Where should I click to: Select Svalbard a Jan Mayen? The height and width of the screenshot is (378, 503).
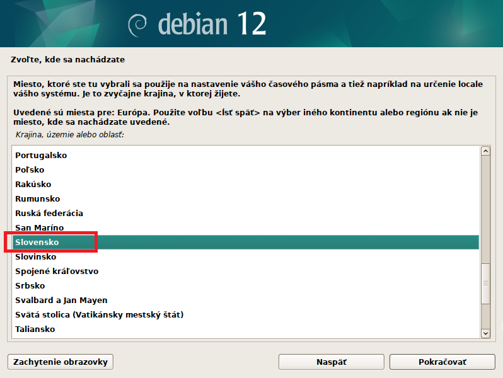click(x=61, y=300)
